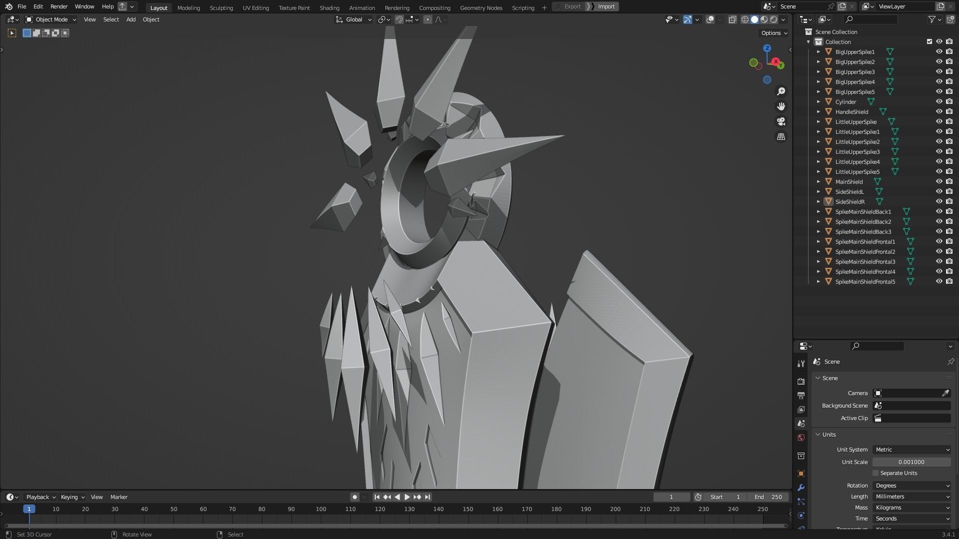The image size is (959, 539).
Task: Open the Mass units dropdown
Action: 912,508
